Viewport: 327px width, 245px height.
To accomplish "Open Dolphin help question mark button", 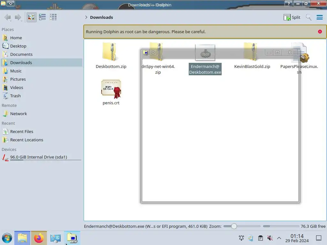I will click(289, 3).
